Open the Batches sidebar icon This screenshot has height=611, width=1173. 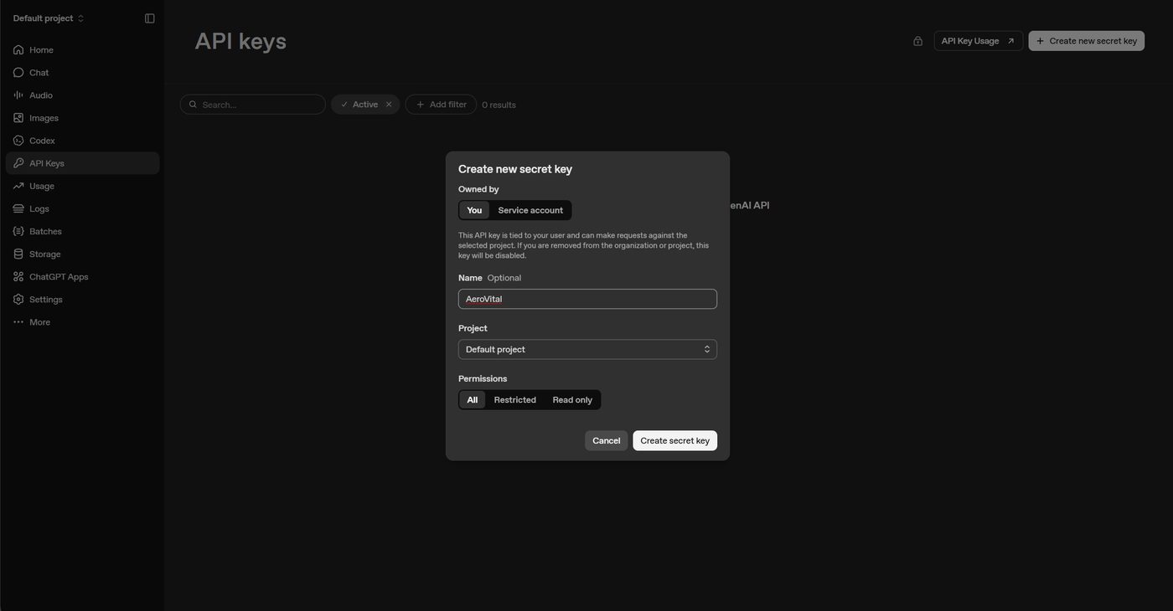tap(18, 231)
